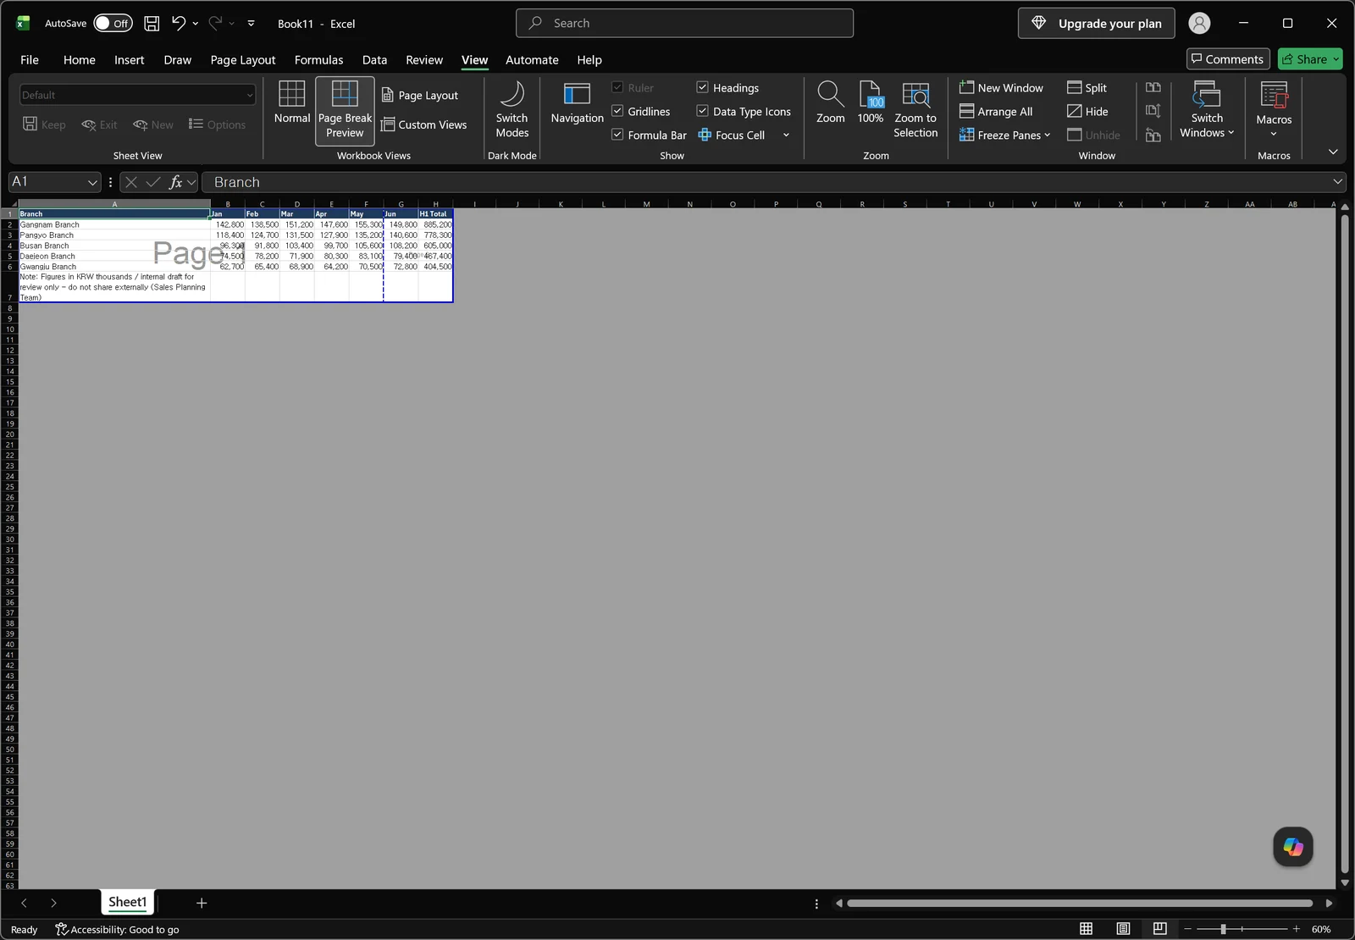Open the Macros button
This screenshot has height=940, width=1355.
tap(1274, 109)
